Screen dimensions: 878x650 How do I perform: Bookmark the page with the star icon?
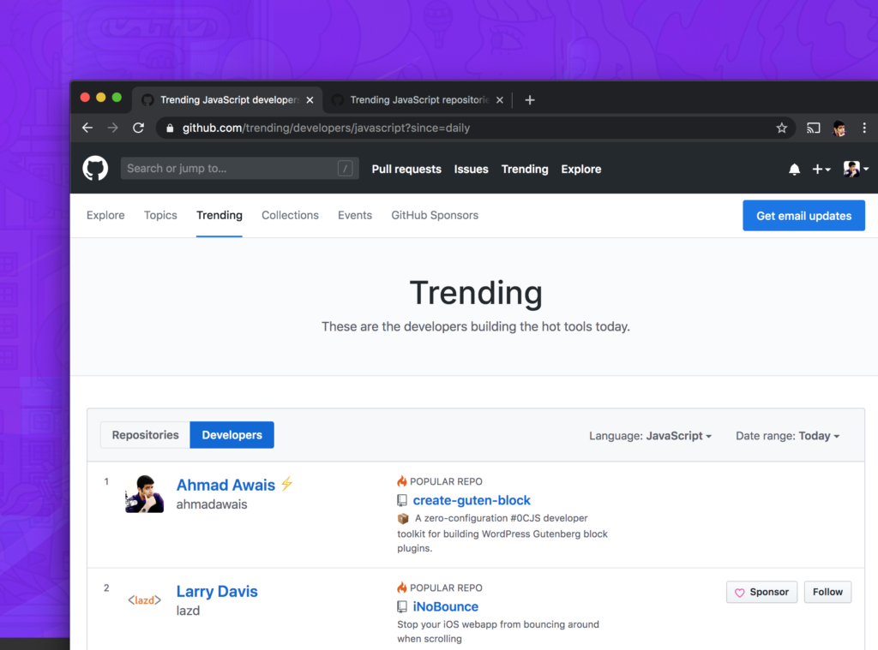781,127
